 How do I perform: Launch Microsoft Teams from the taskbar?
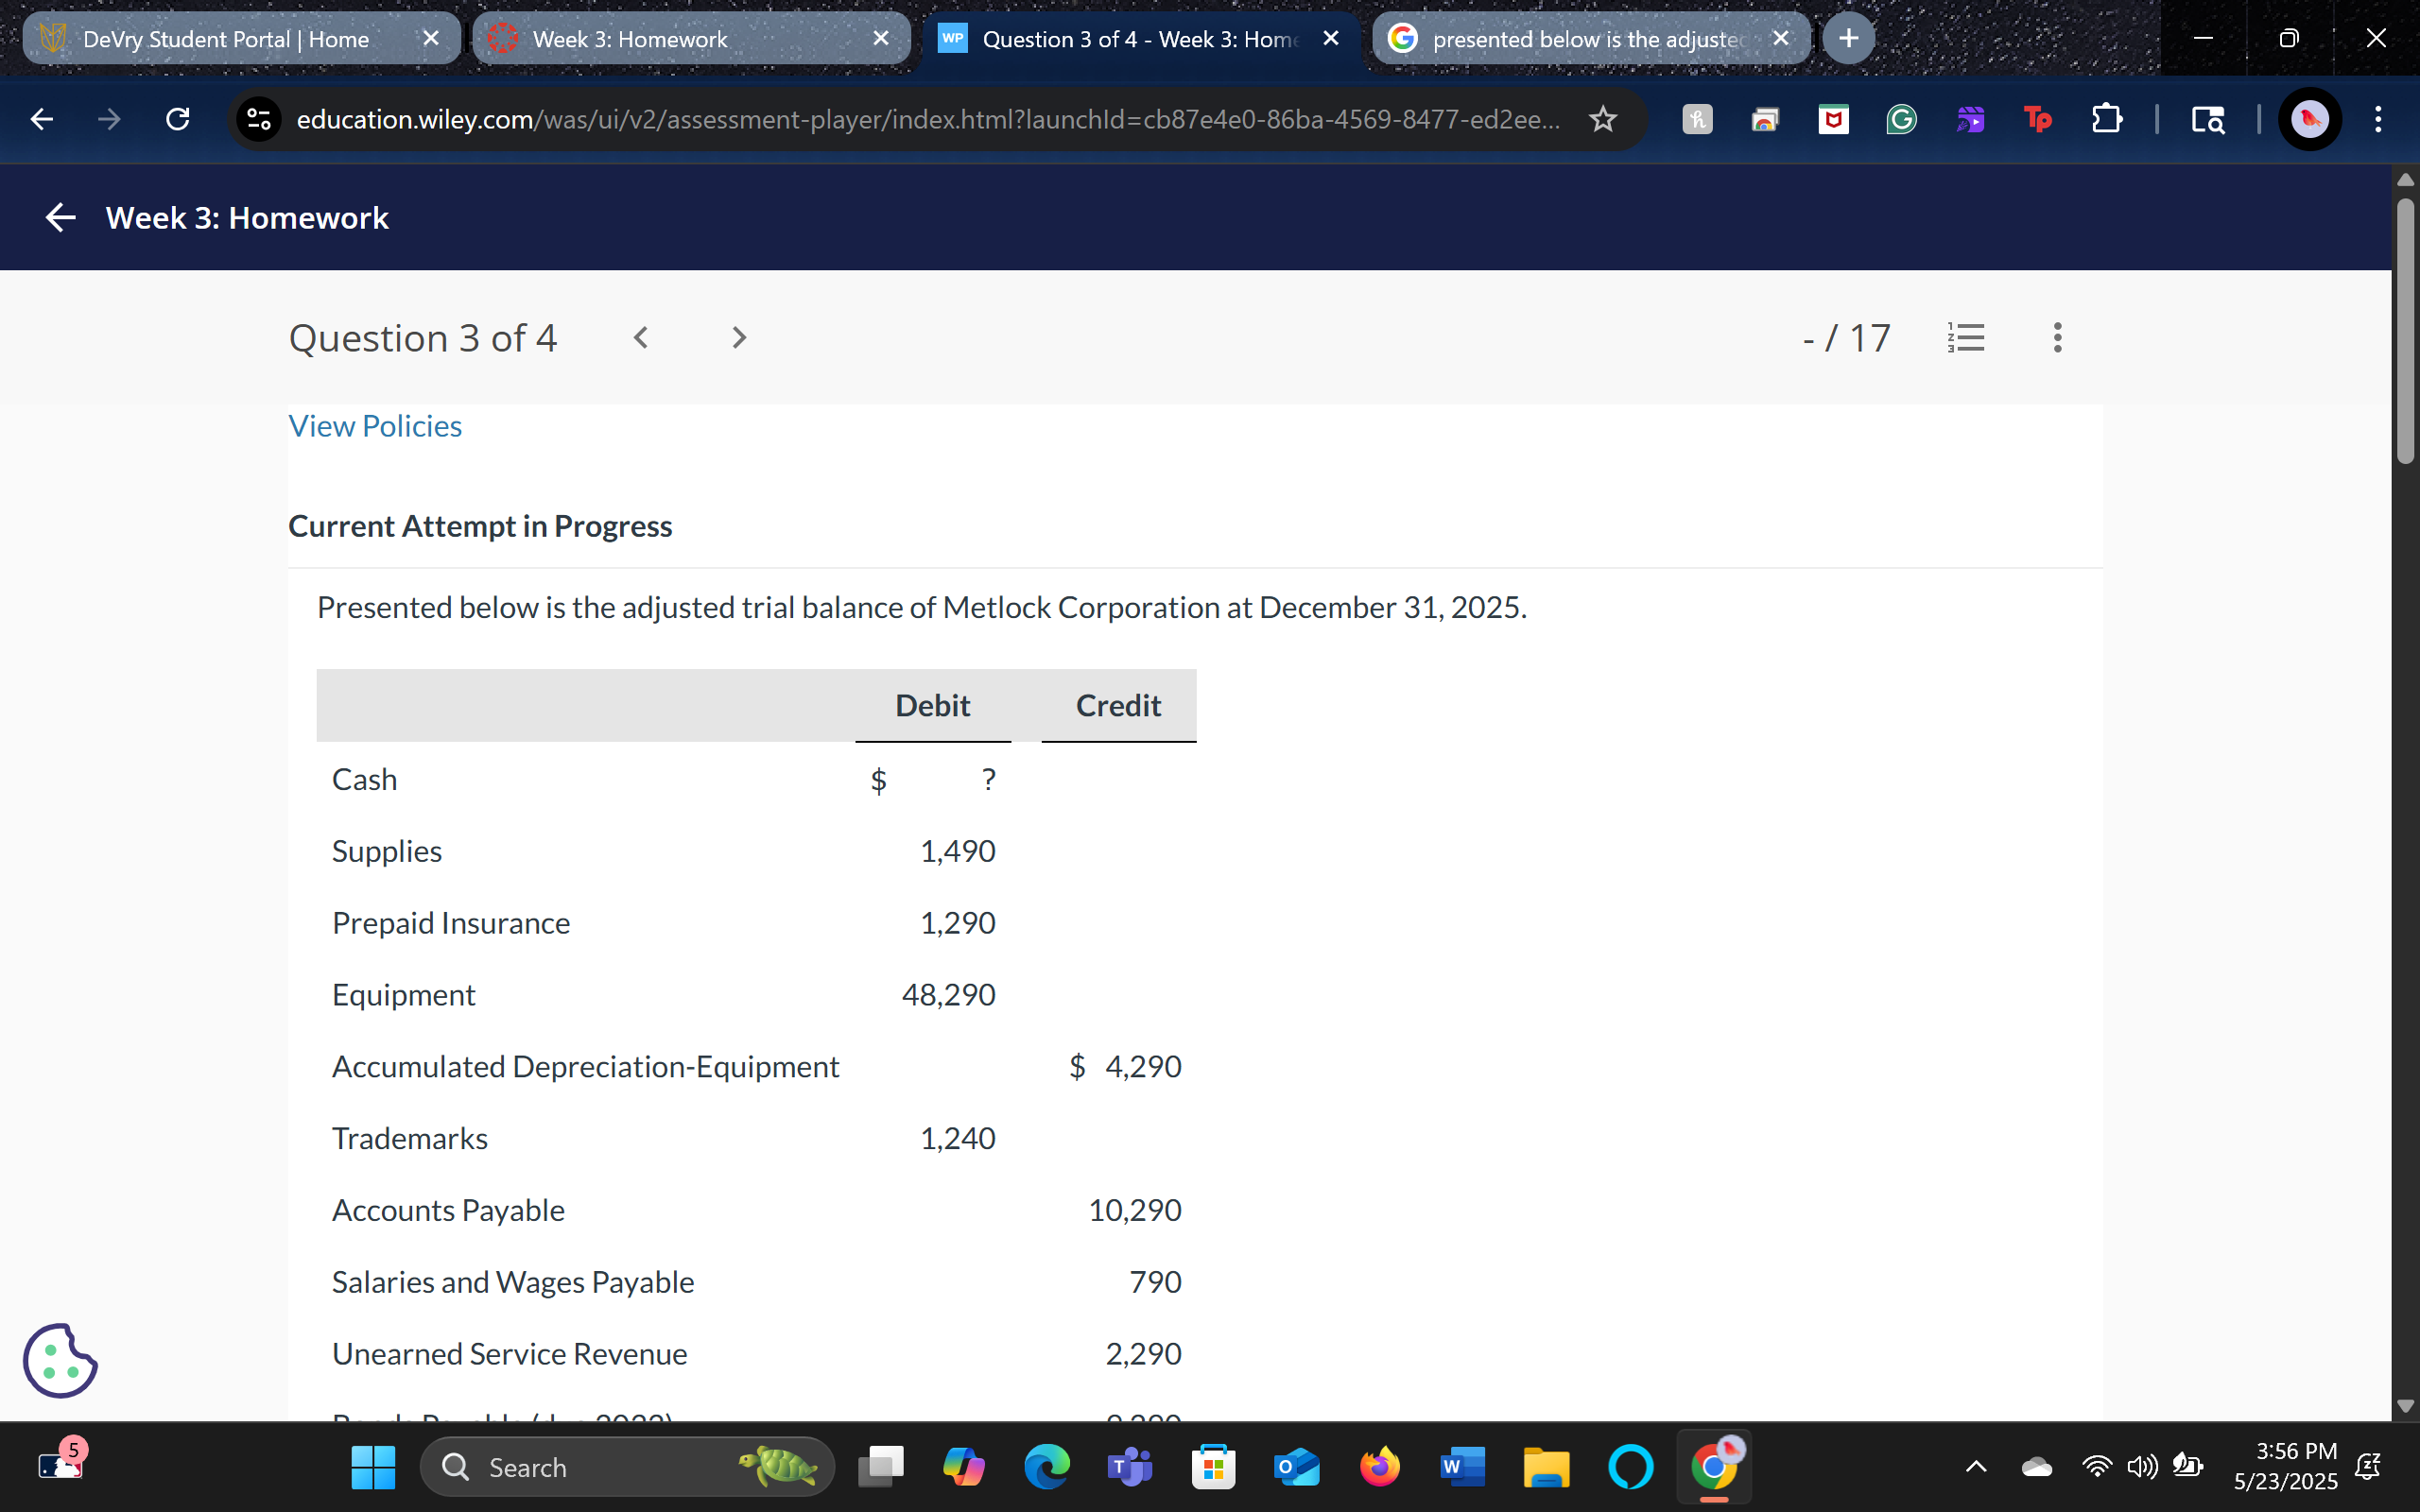[x=1130, y=1466]
